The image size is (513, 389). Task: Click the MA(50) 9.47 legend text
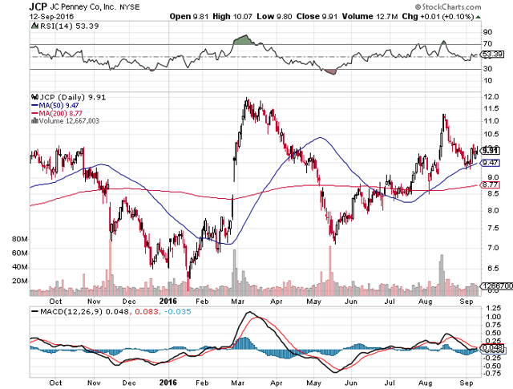click(59, 105)
